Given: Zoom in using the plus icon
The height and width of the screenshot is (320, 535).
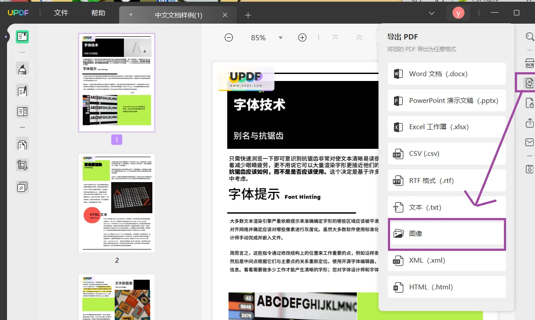Looking at the screenshot, I should (302, 38).
